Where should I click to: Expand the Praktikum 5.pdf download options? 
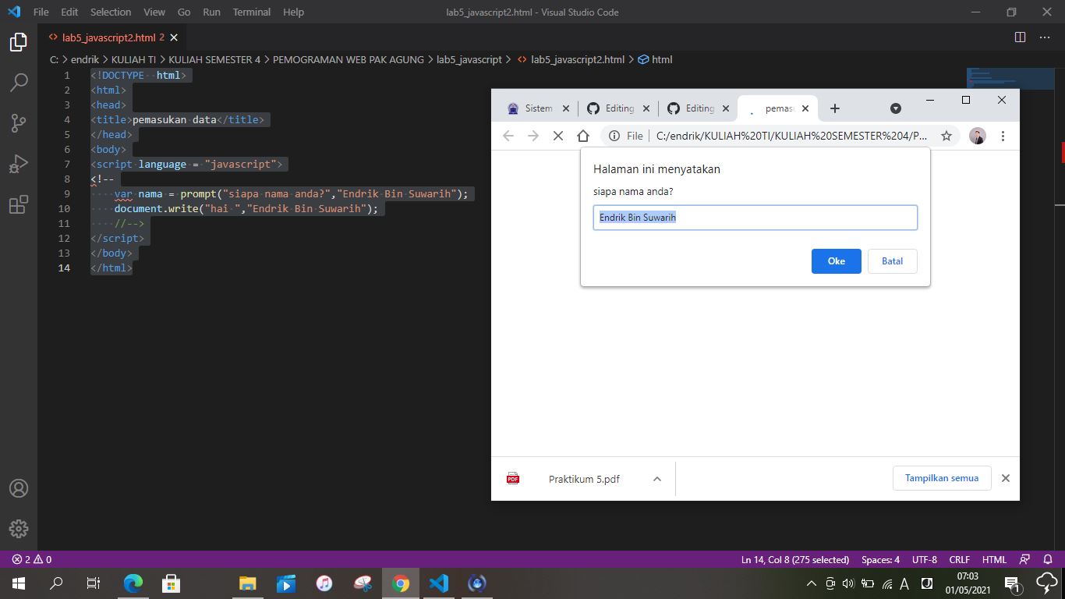tap(657, 478)
